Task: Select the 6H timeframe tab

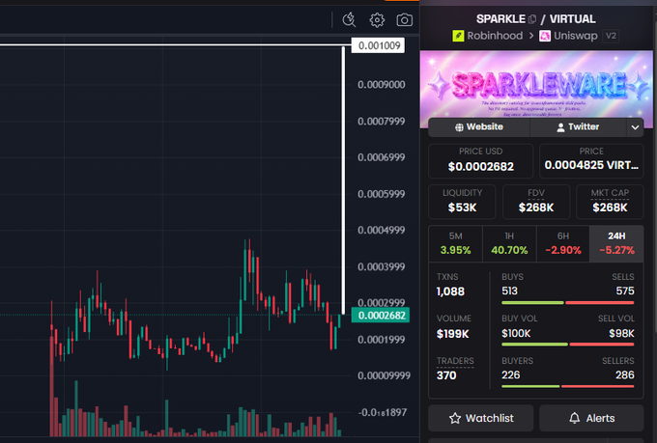Action: point(562,243)
